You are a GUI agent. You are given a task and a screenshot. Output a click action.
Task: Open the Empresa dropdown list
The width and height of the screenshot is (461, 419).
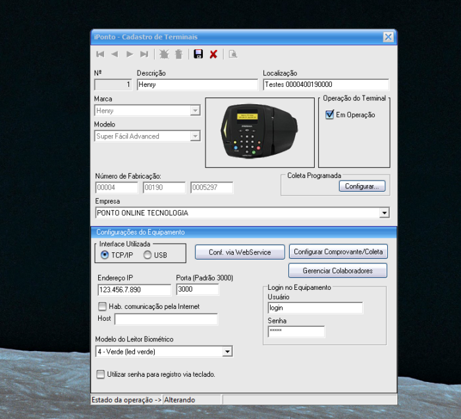tap(384, 213)
